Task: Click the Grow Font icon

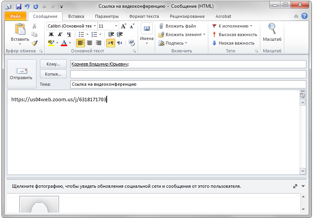Action: click(x=124, y=26)
